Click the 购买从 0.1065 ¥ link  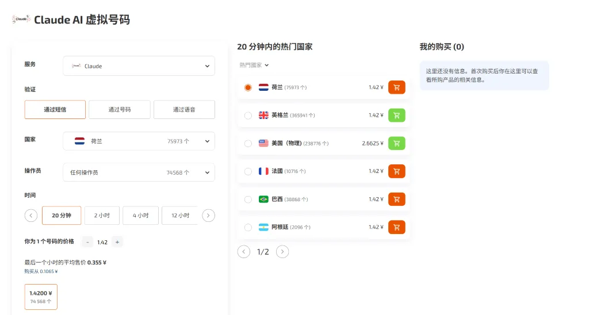[41, 271]
